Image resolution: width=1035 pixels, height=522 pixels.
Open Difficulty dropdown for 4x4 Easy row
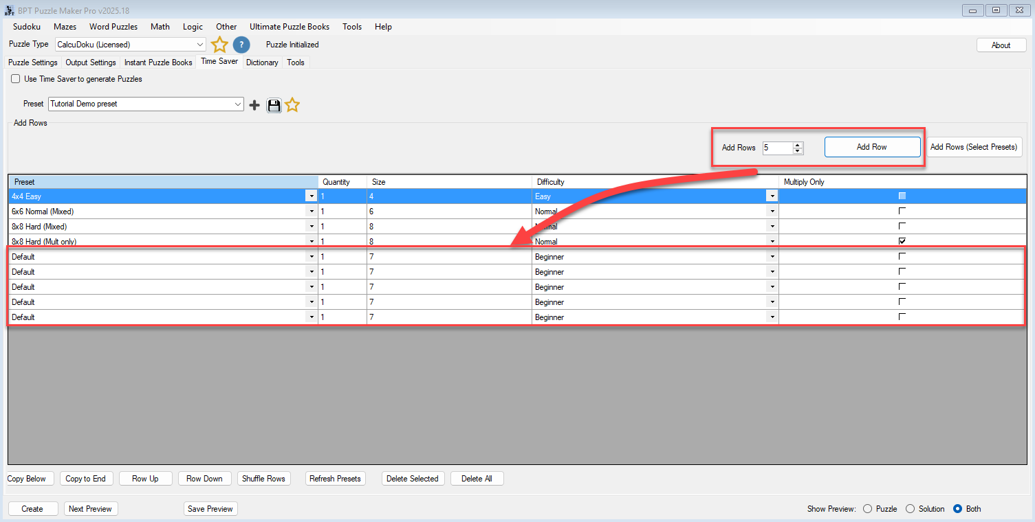tap(772, 196)
